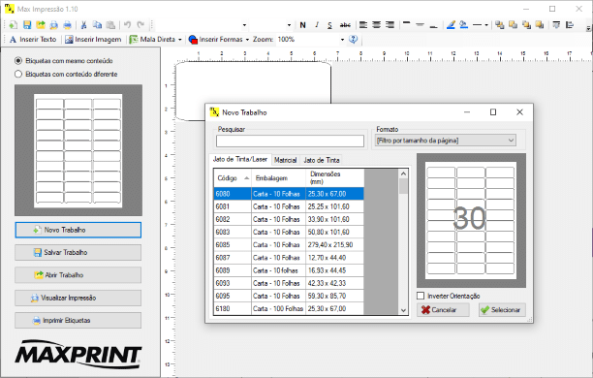
Task: Align text left
Action: point(363,25)
